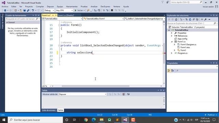The width and height of the screenshot is (219, 123).
Task: Click Home icon in Solution Explorer
Action: 176,19
